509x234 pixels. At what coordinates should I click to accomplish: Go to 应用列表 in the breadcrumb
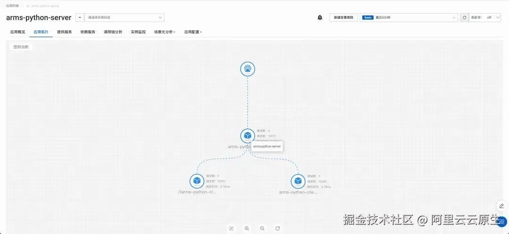click(12, 6)
